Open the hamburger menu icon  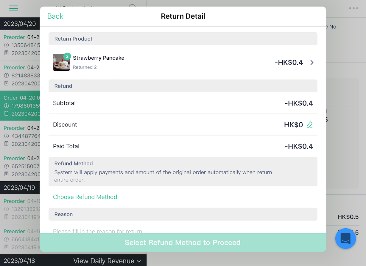(13, 8)
